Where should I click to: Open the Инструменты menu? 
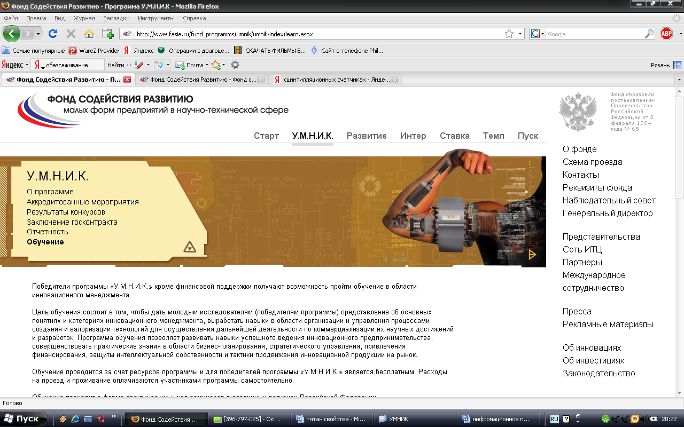pyautogui.click(x=156, y=18)
